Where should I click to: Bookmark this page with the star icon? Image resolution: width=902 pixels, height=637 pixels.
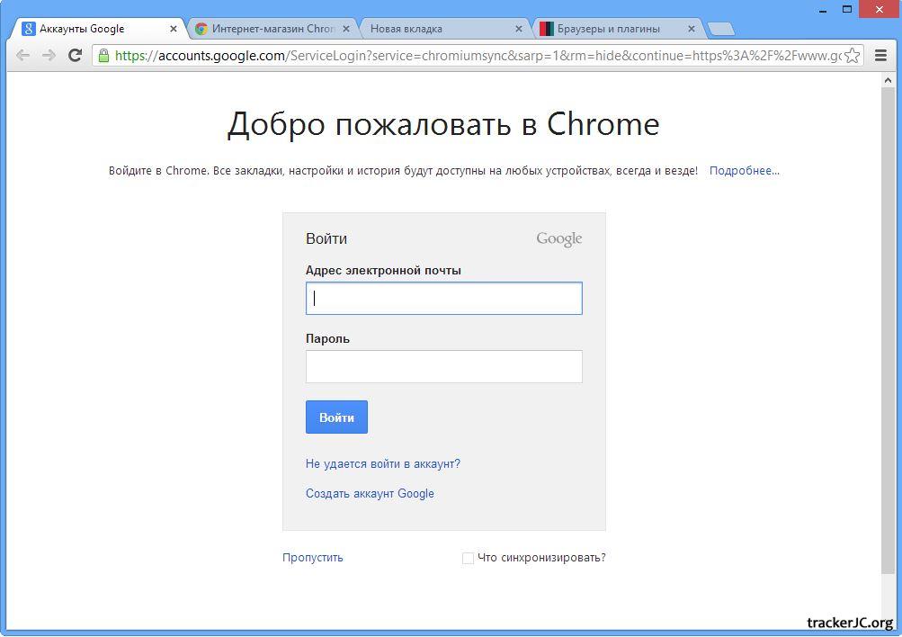tap(853, 56)
